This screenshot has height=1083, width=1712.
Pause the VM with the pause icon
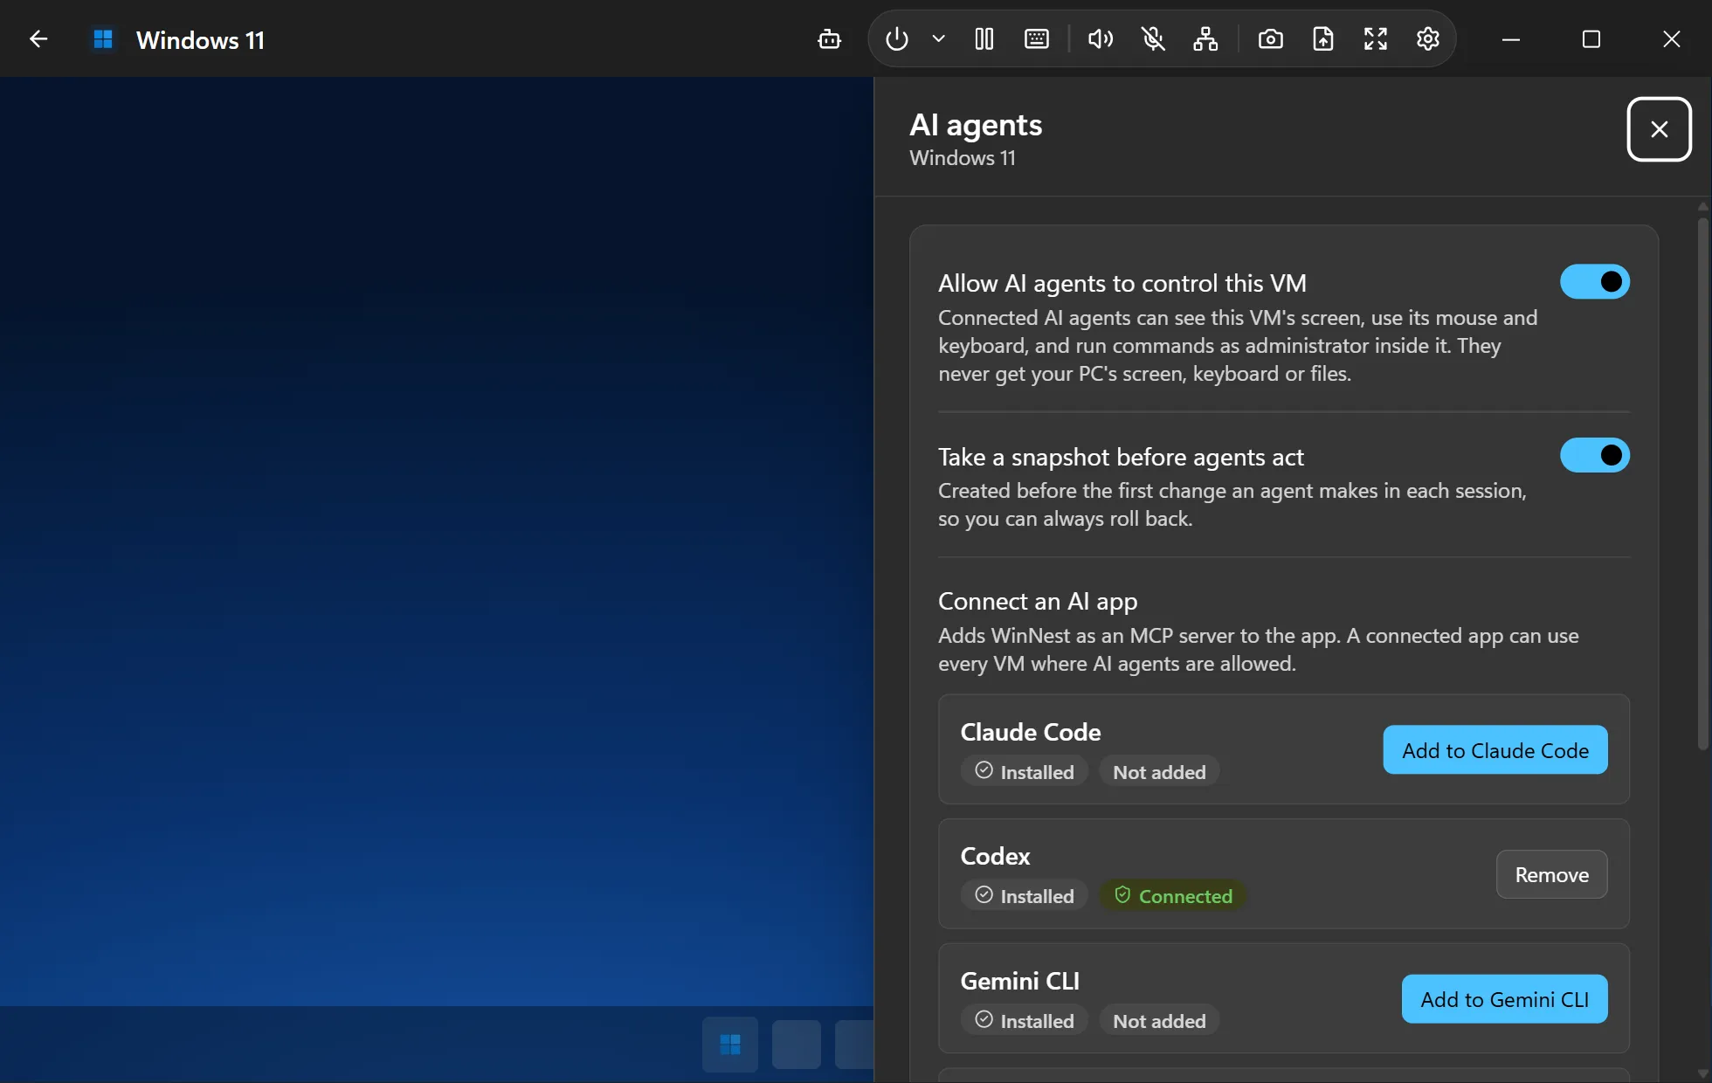pyautogui.click(x=984, y=39)
